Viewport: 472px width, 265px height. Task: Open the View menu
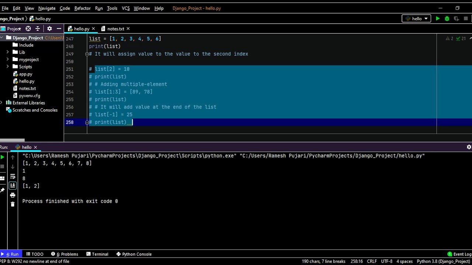pyautogui.click(x=29, y=8)
